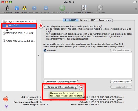Click the Activeringspunt slash link
Screen dimensions: 138x111
coord(40,97)
